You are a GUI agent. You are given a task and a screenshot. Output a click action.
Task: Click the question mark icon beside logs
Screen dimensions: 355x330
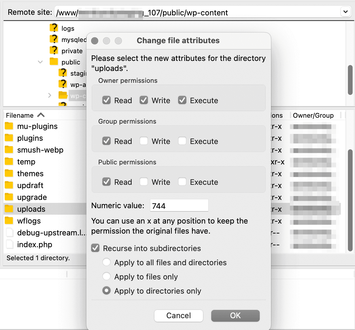[54, 28]
